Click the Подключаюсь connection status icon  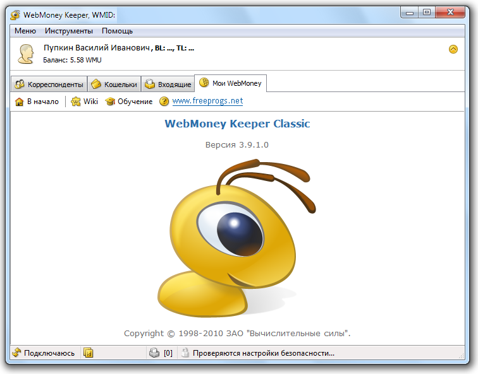coord(16,353)
